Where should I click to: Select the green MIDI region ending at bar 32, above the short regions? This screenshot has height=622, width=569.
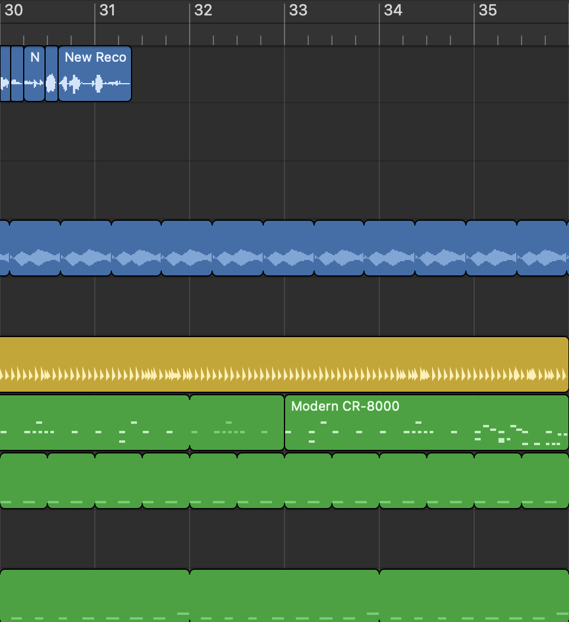pyautogui.click(x=95, y=423)
